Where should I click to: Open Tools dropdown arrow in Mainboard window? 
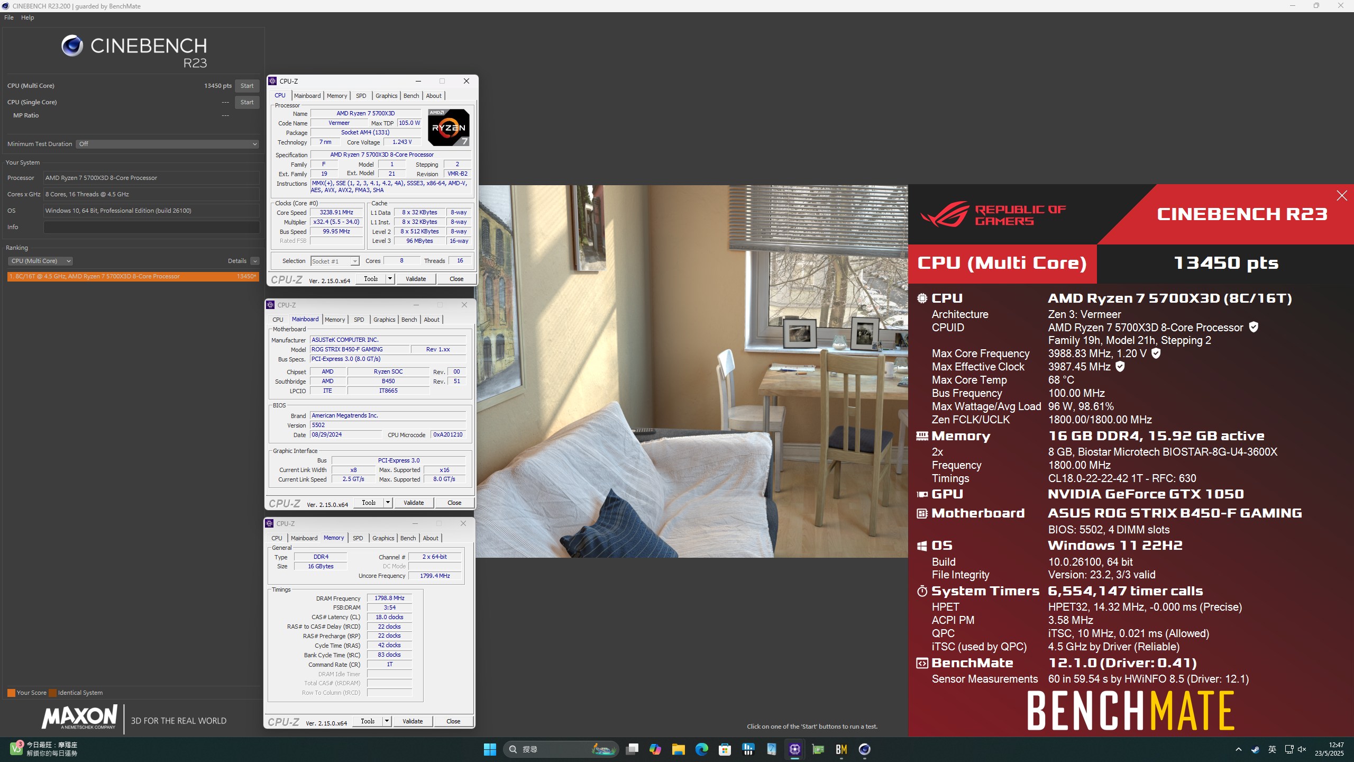(x=388, y=503)
